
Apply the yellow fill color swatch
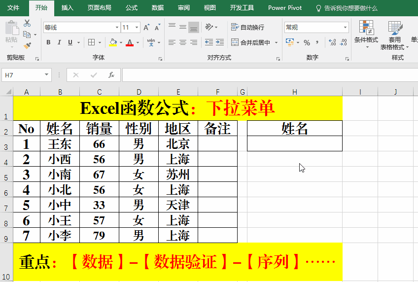pyautogui.click(x=113, y=43)
